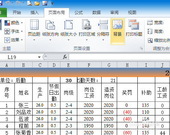Click the 节假日出勤 header cell
This screenshot has height=135, width=170.
[x=54, y=93]
